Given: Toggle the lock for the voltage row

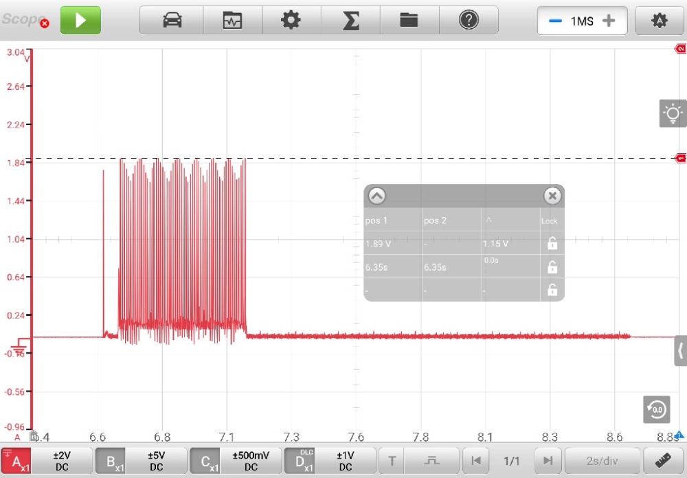Looking at the screenshot, I should coord(552,243).
